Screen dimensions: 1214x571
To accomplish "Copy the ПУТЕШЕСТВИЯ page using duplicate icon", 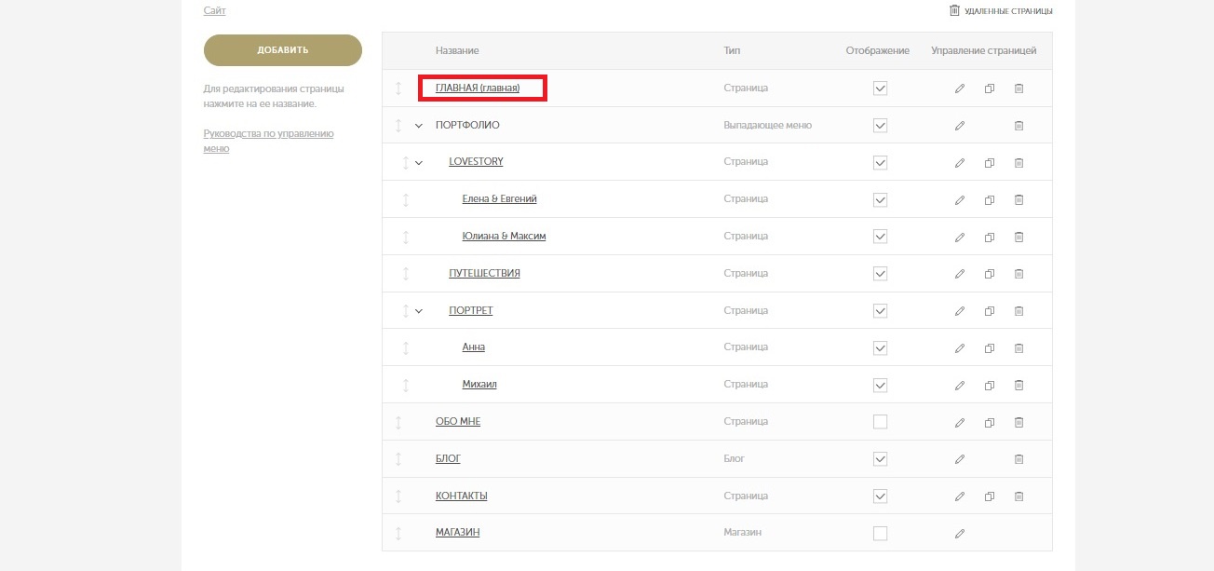I will pyautogui.click(x=990, y=274).
